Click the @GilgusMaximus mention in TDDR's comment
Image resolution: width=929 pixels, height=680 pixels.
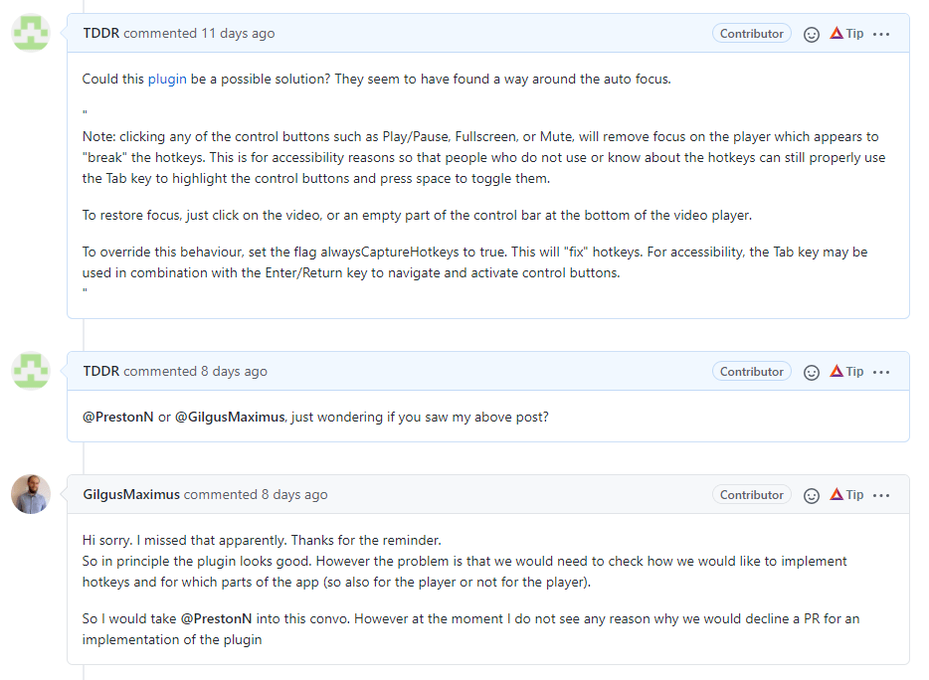(231, 417)
